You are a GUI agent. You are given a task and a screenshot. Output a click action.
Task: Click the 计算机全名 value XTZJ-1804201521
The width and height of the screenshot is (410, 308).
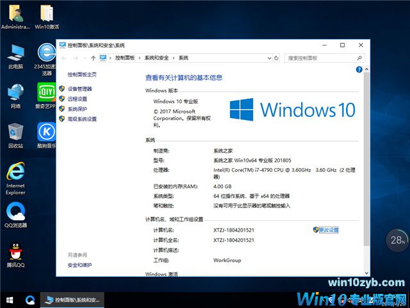pyautogui.click(x=233, y=240)
